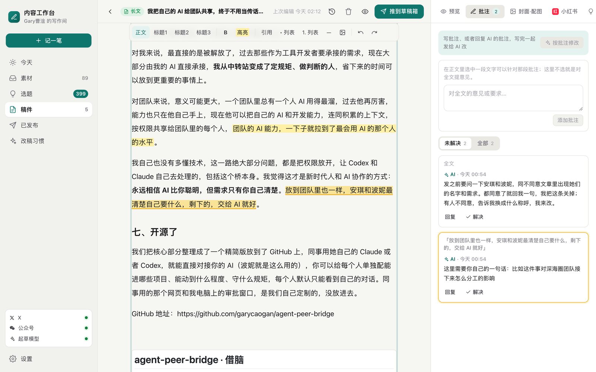Select the 批注 tab
This screenshot has width=596, height=372.
coord(485,12)
